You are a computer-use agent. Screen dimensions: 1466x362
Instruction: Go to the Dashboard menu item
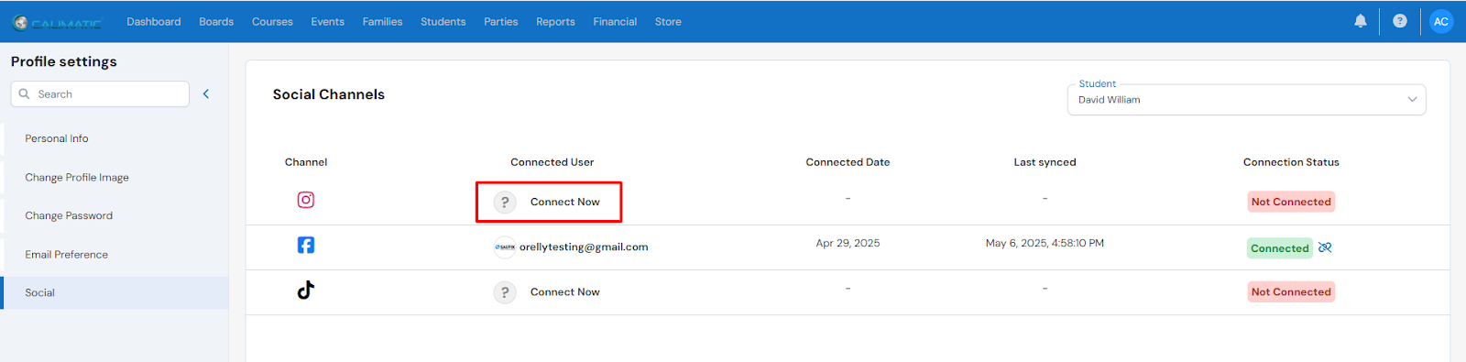point(154,21)
